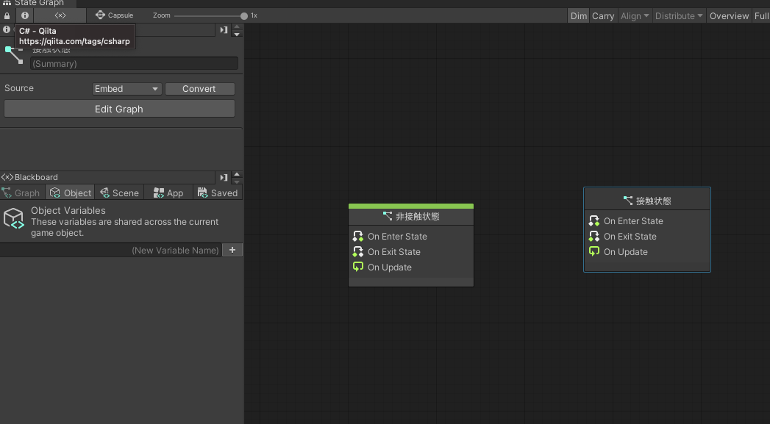
Task: Click into the Summary input field
Action: [x=134, y=63]
